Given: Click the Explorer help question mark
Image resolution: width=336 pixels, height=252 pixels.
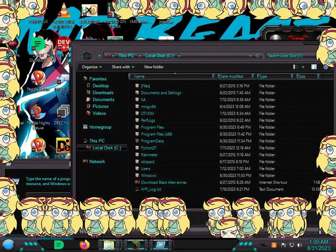Looking at the screenshot, I should click(325, 67).
